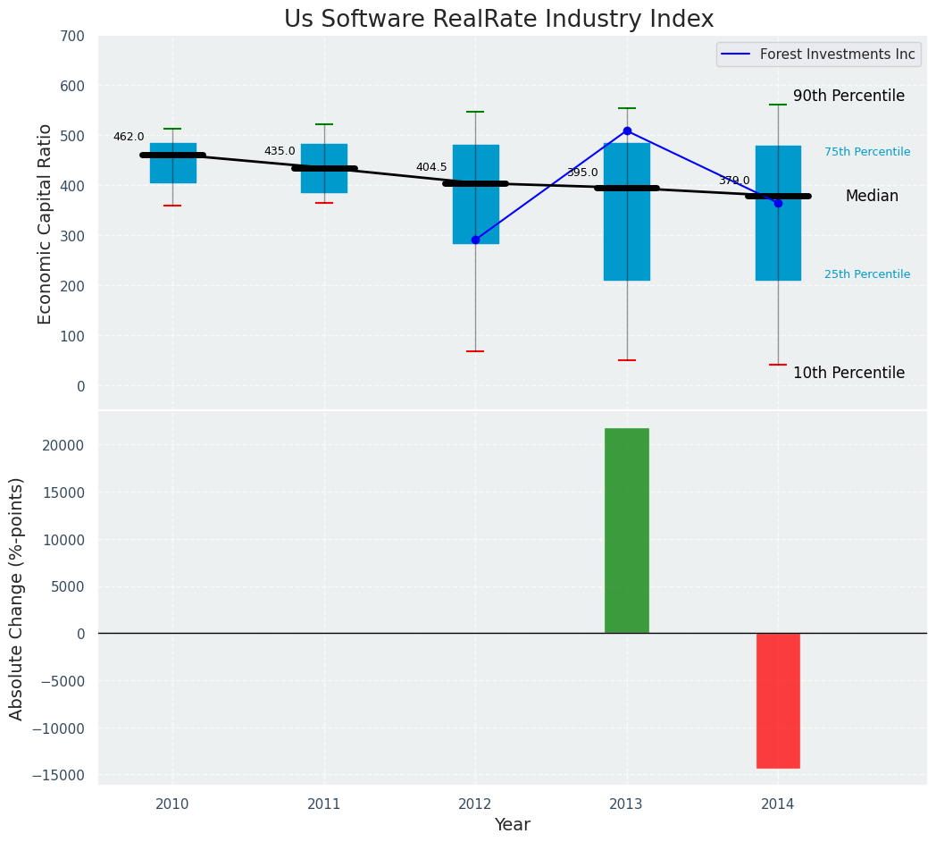Click the median label '379.0'
Viewport: 936px width, 842px height.
(734, 181)
